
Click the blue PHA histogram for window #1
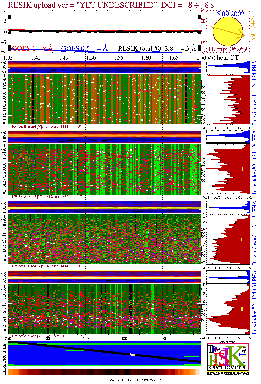click(228, 67)
